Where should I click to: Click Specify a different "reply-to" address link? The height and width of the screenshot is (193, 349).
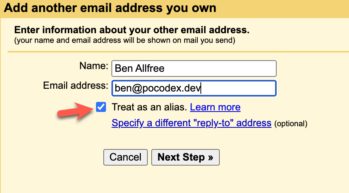click(x=191, y=123)
